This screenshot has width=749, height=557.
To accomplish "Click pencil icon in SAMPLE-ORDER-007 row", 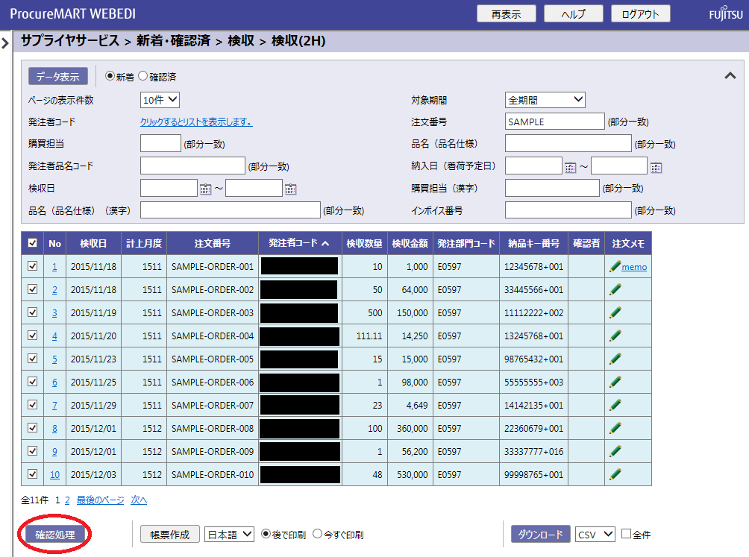I will click(615, 405).
